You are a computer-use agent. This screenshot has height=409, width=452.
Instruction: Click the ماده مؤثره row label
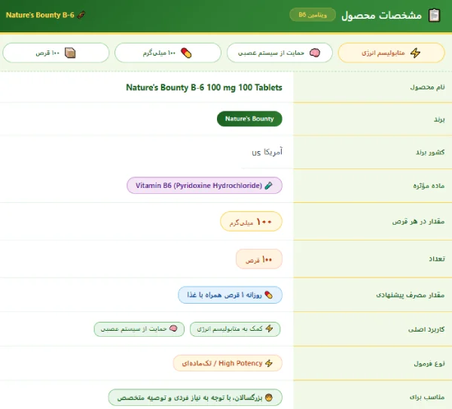point(429,186)
